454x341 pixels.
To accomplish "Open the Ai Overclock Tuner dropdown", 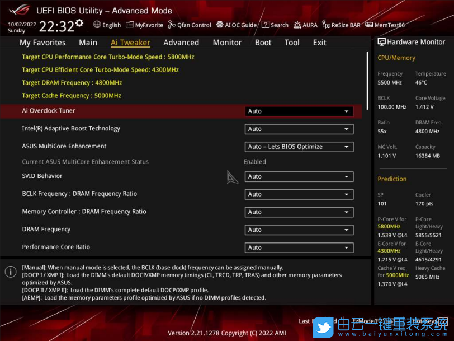I will click(299, 111).
